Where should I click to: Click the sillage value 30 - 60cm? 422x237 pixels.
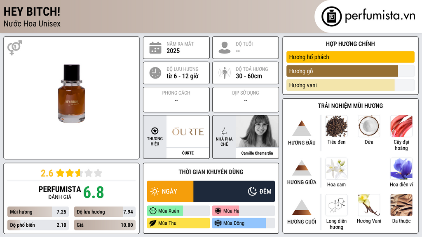tap(249, 76)
